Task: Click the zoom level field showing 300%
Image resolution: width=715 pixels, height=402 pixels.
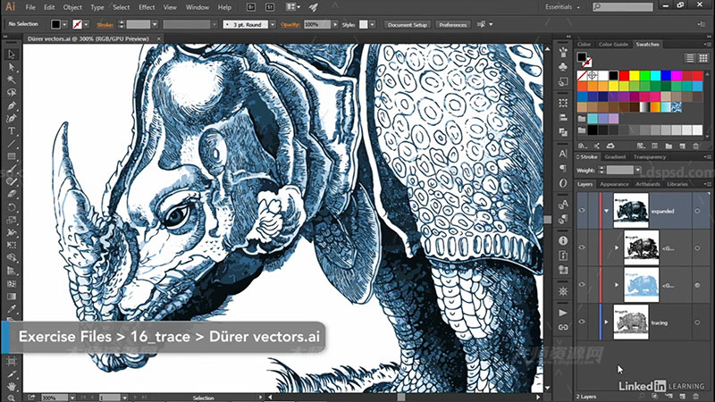Action: pos(55,398)
